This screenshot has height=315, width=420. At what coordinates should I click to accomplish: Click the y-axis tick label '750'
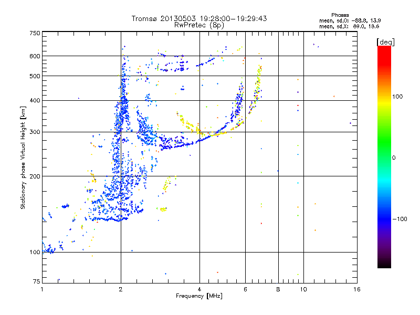tap(35, 33)
